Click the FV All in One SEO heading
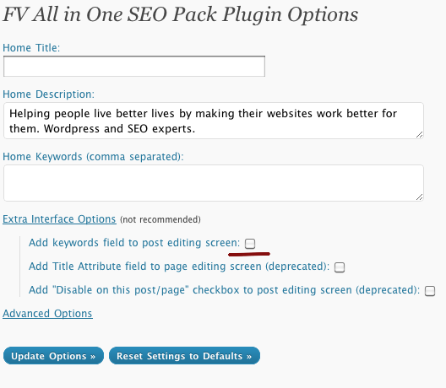446x388 pixels. [181, 14]
